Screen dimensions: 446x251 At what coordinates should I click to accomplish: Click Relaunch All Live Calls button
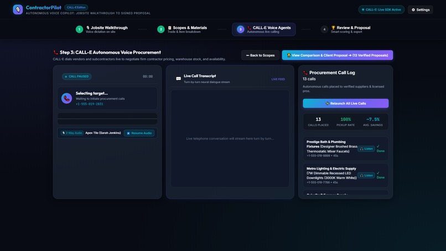click(x=346, y=104)
